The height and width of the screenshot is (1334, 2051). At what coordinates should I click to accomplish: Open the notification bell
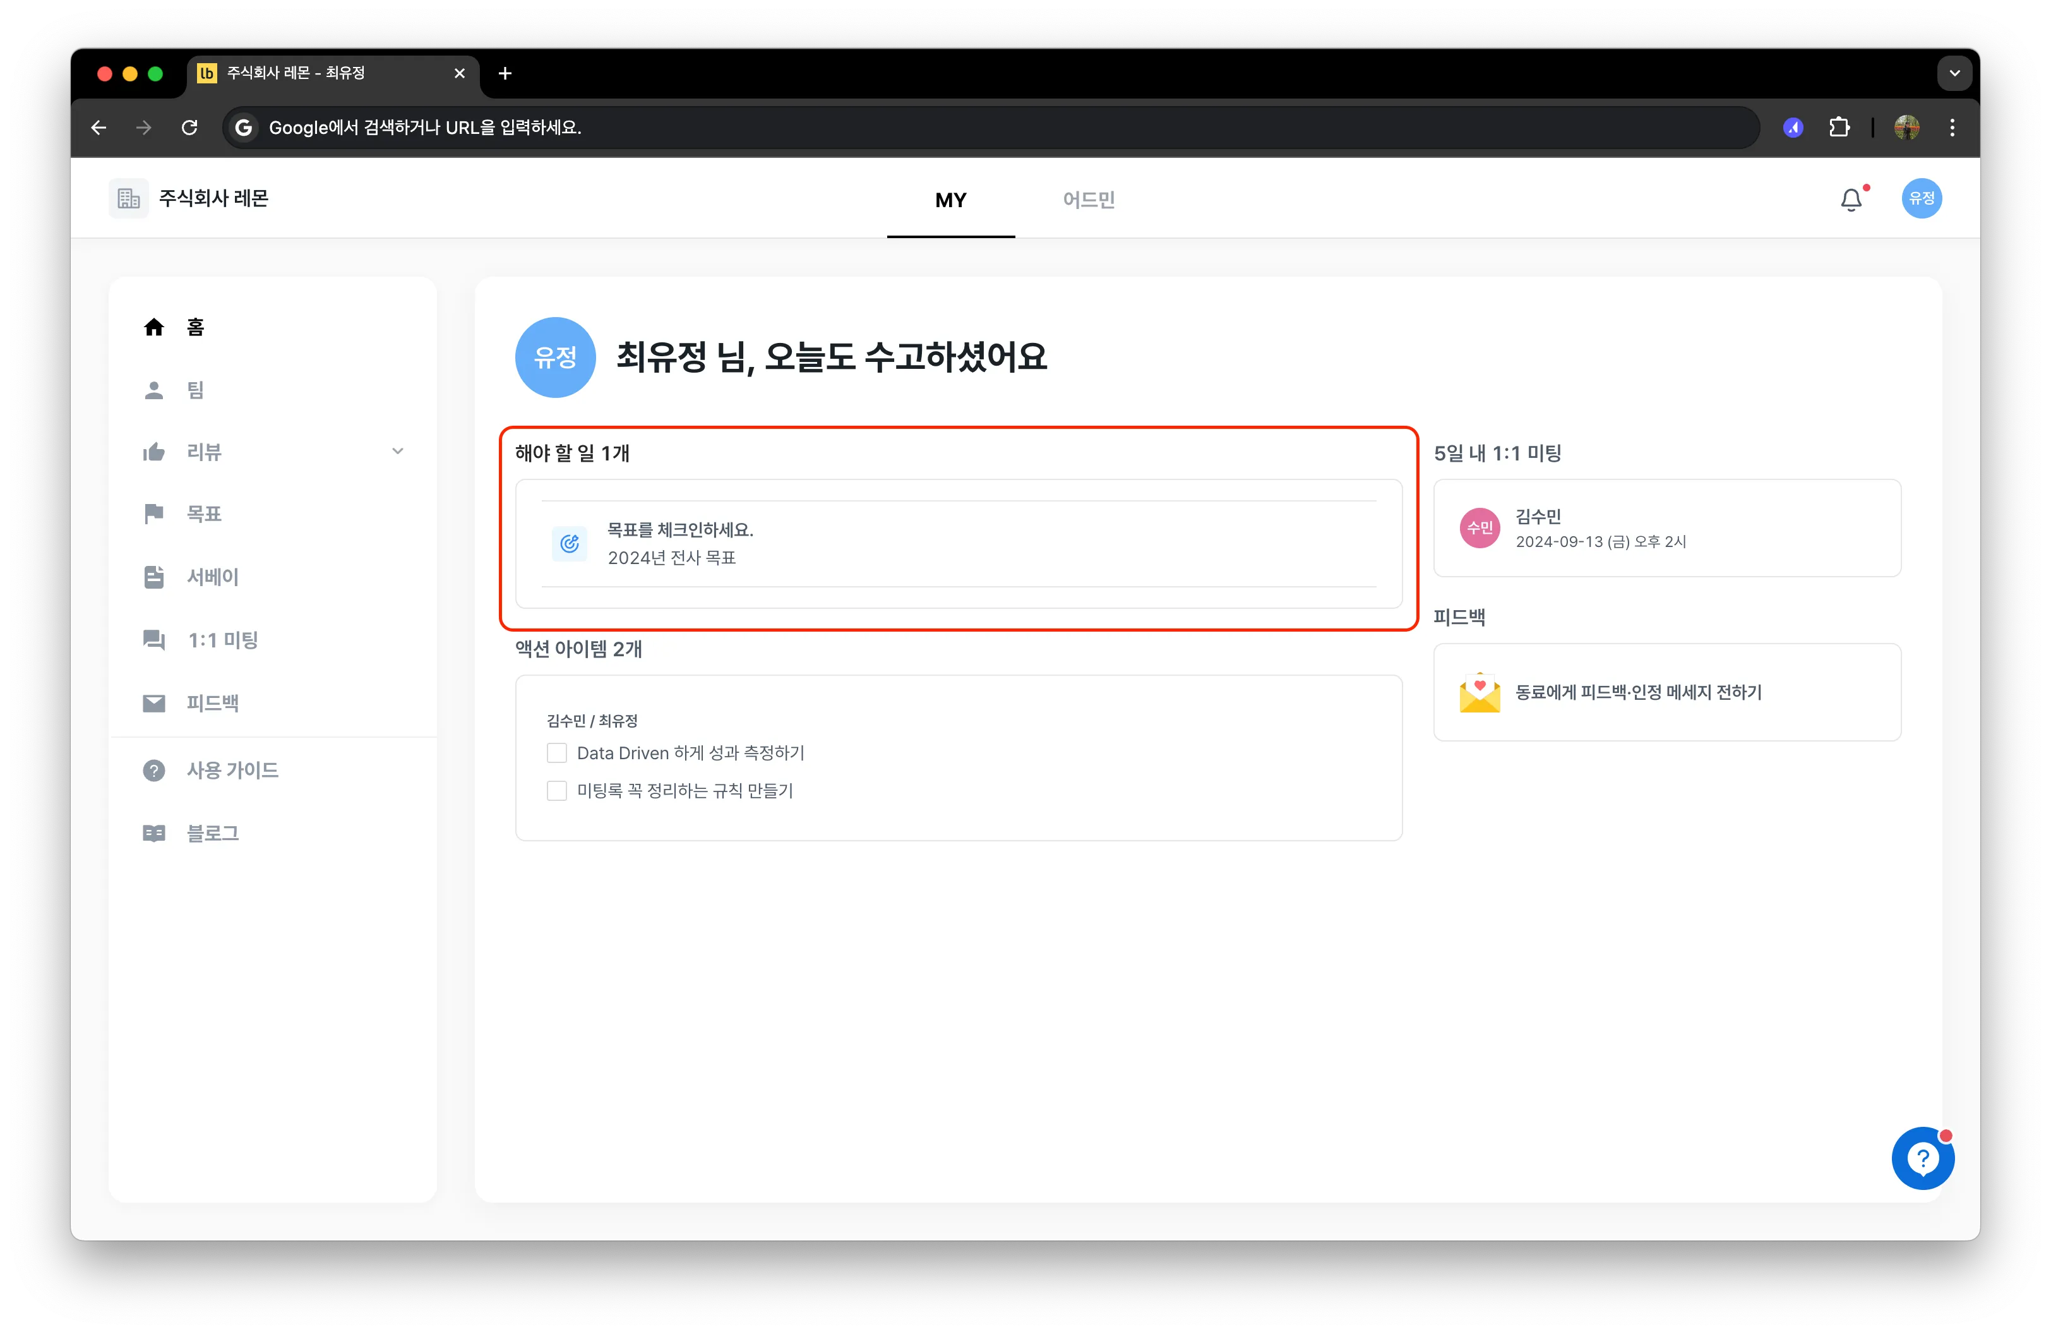click(x=1851, y=200)
